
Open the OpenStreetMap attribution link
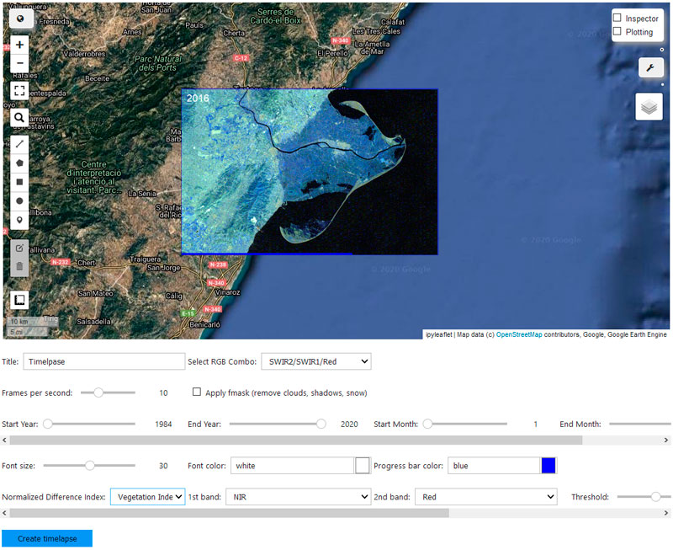519,334
